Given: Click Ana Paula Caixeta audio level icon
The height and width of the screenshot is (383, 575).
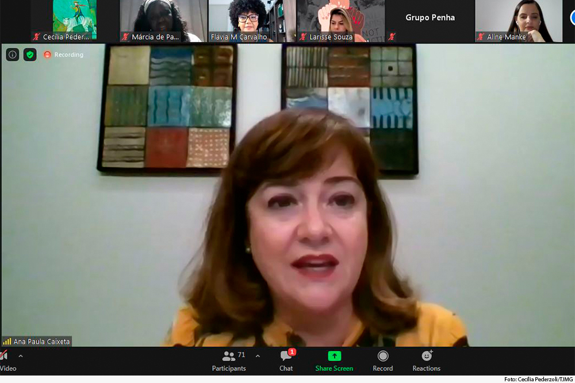Looking at the screenshot, I should coord(7,341).
